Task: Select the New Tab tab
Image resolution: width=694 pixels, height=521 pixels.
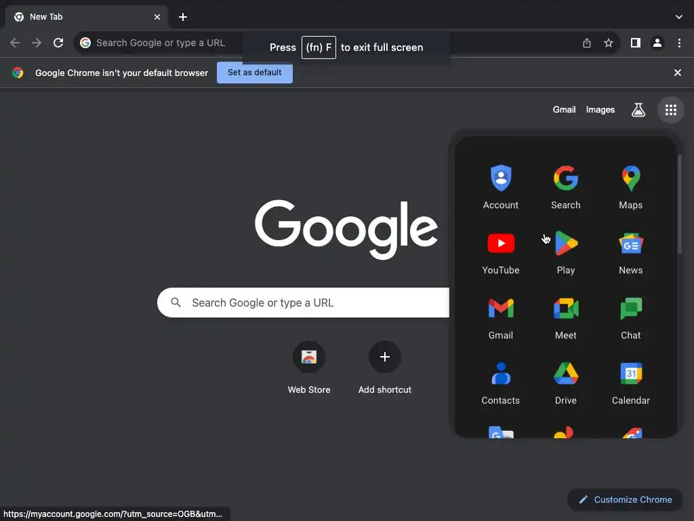Action: [87, 17]
